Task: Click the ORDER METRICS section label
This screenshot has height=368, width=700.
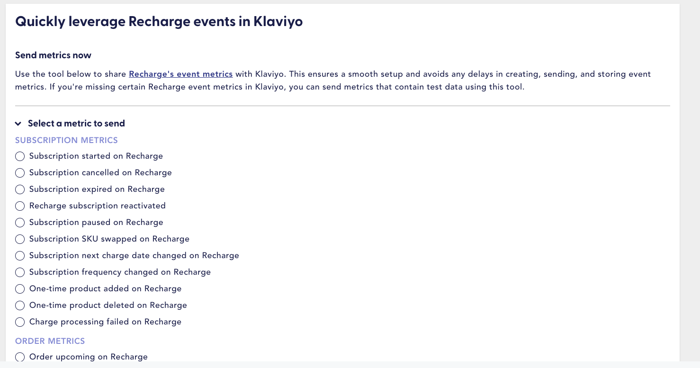Action: [x=50, y=341]
